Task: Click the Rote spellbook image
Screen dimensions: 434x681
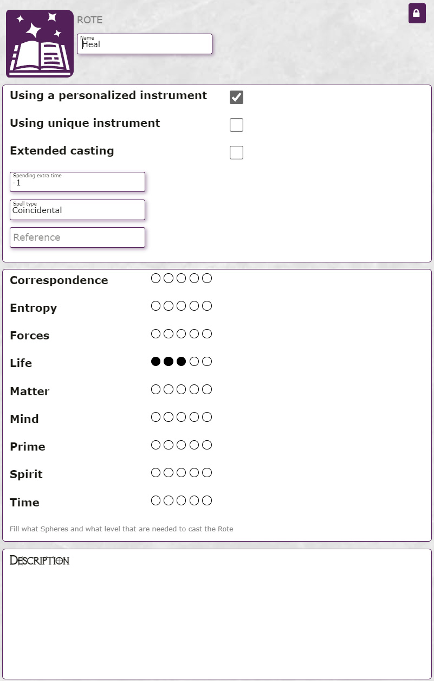Action: click(x=40, y=43)
